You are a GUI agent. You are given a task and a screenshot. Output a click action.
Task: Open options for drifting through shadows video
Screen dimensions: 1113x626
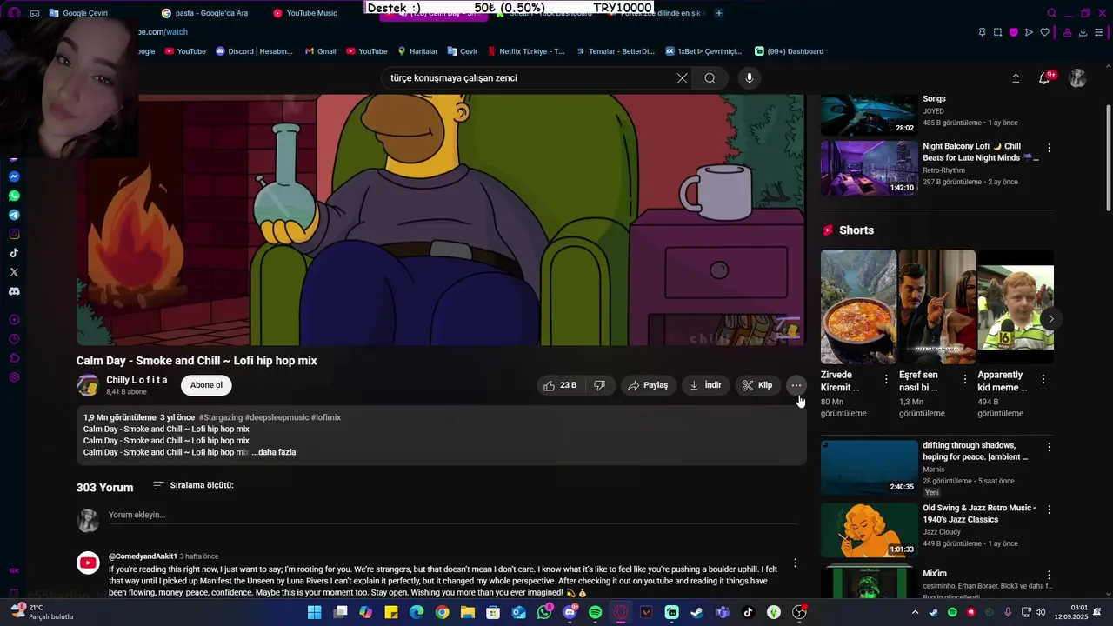[x=1049, y=447]
